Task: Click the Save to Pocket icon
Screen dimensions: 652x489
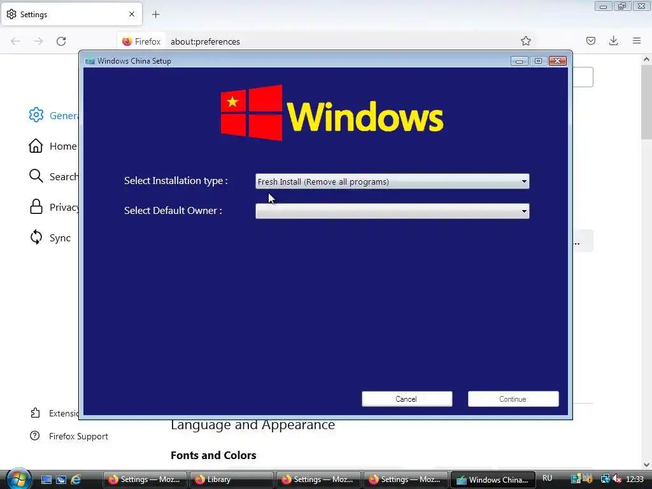Action: [590, 41]
